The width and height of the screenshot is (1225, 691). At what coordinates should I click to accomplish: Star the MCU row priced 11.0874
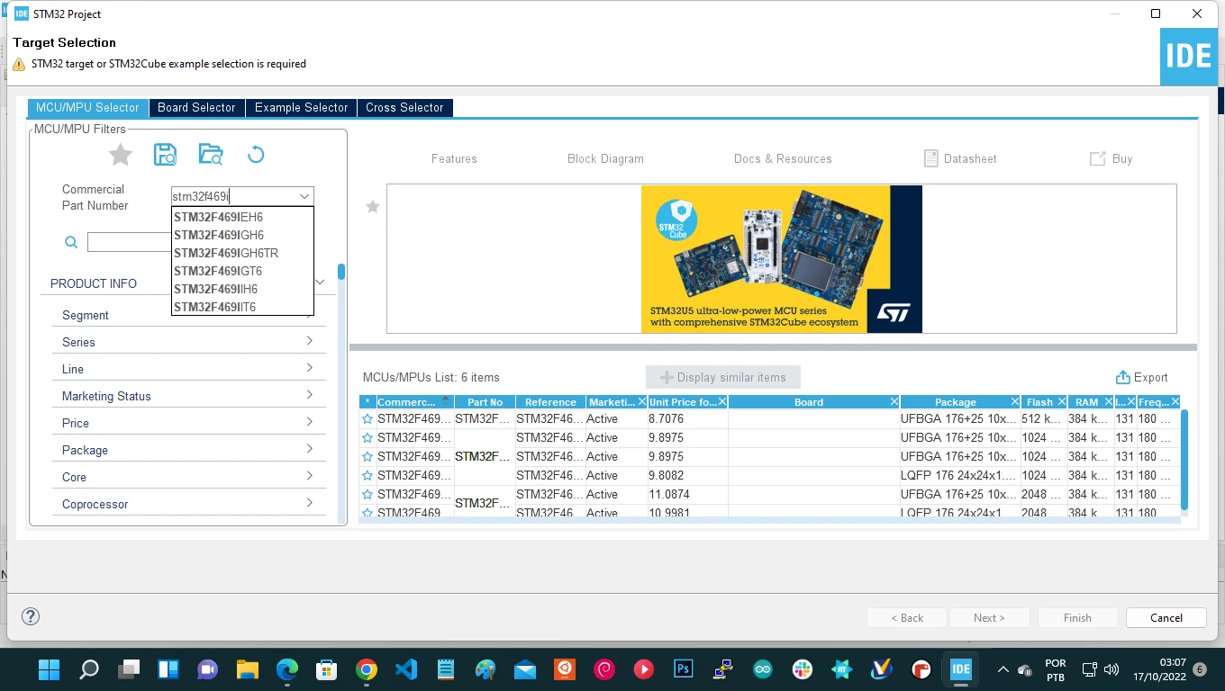pos(367,495)
